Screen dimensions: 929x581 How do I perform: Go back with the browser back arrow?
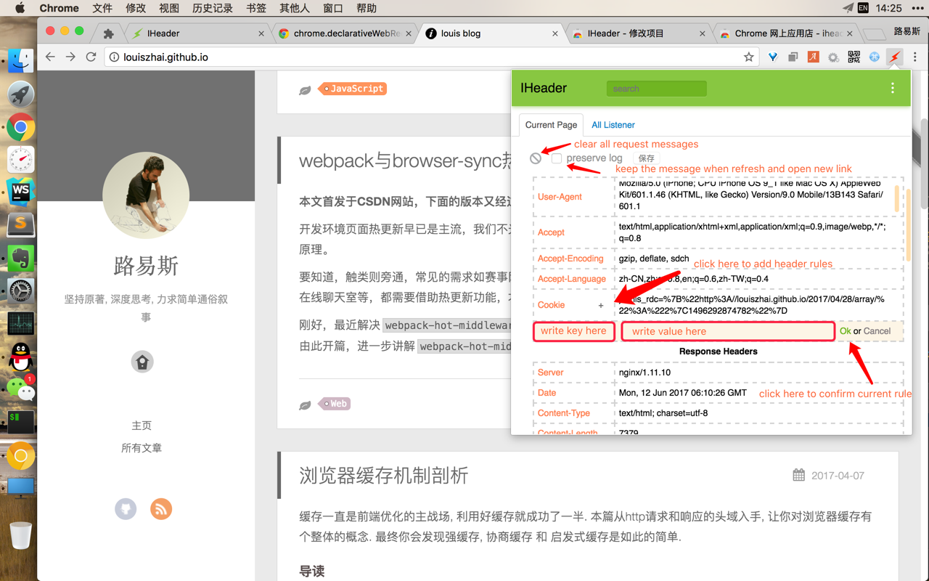click(50, 57)
